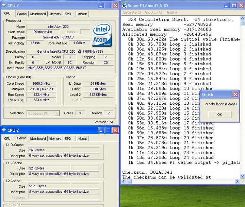Open About tab in lower CPU-Z window
Viewport: 245px width, 207px height.
click(82, 139)
